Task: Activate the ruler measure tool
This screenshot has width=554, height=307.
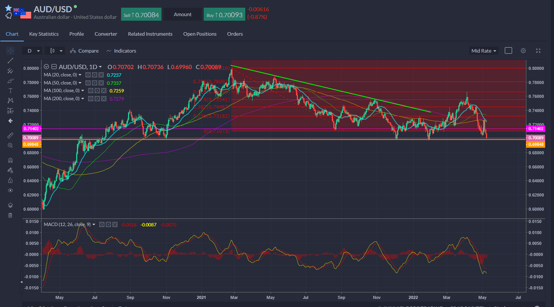Action: tap(10, 135)
